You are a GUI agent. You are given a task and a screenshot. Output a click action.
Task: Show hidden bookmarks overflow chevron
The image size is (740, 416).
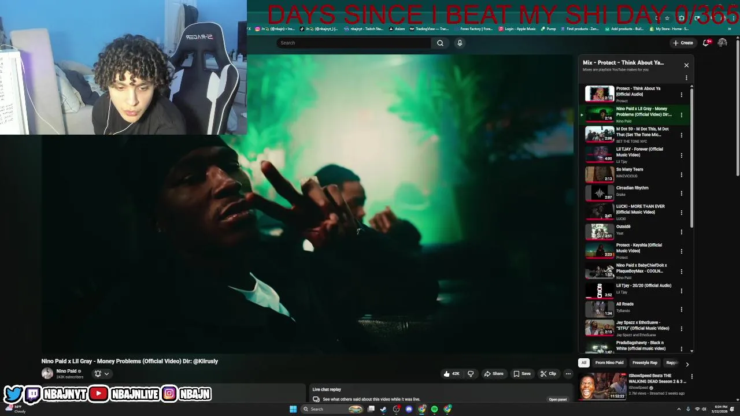pyautogui.click(x=730, y=29)
